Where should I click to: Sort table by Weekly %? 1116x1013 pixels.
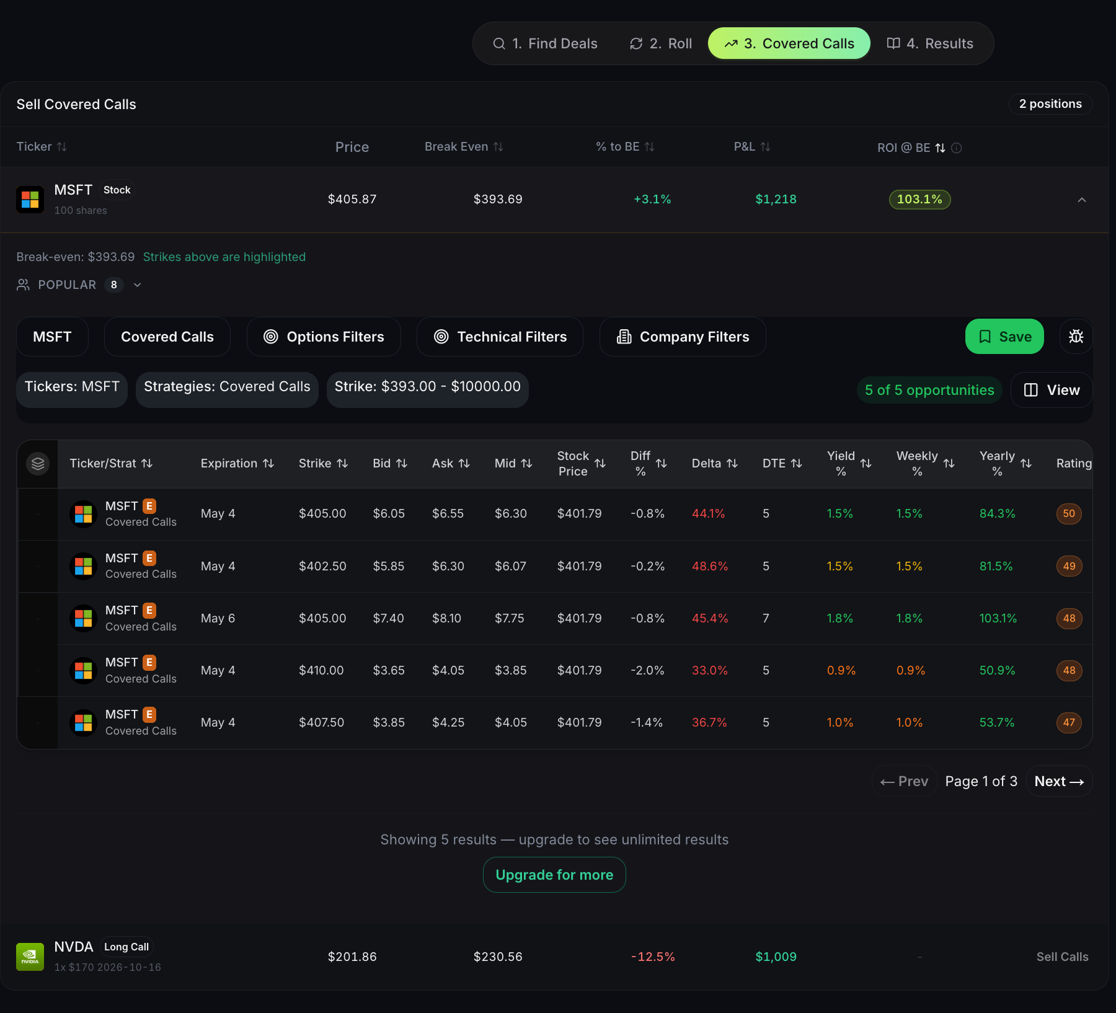coord(925,463)
